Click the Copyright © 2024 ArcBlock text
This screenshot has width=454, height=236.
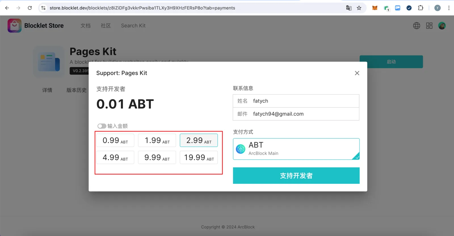[x=228, y=227]
